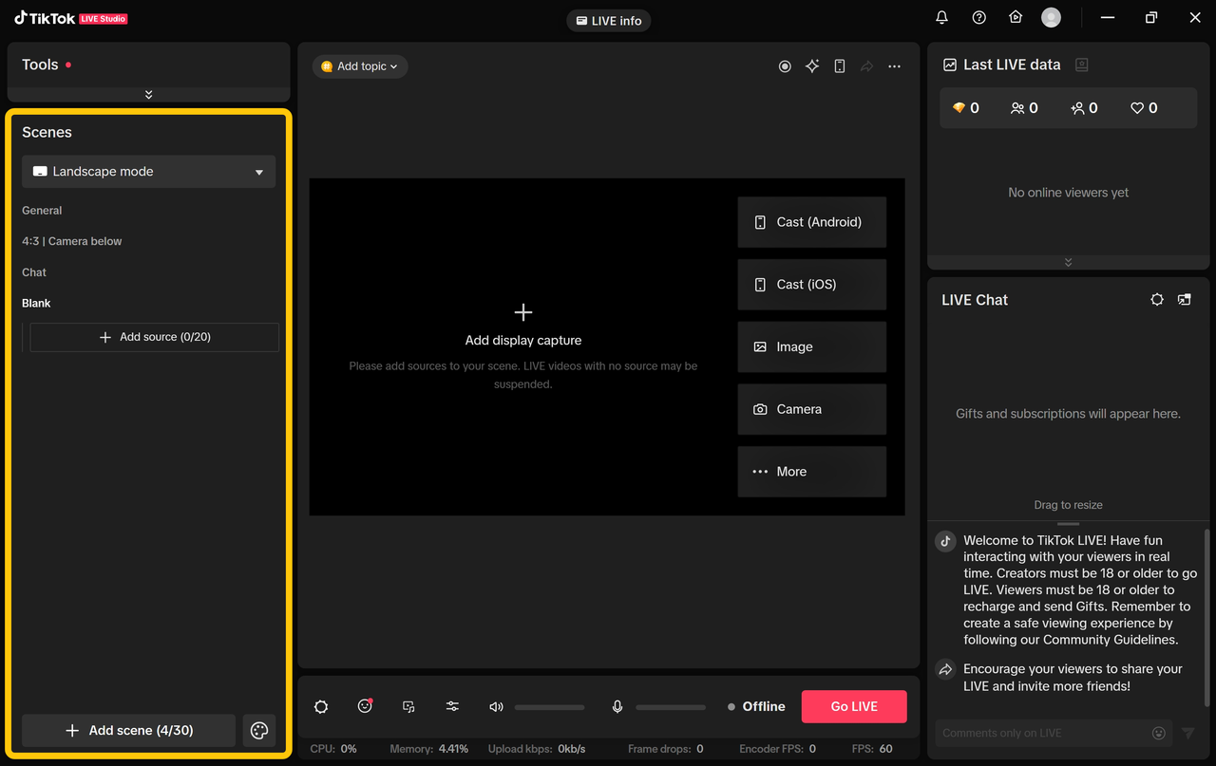Click the Cast (Android) source button
Viewport: 1216px width, 766px height.
coord(811,222)
